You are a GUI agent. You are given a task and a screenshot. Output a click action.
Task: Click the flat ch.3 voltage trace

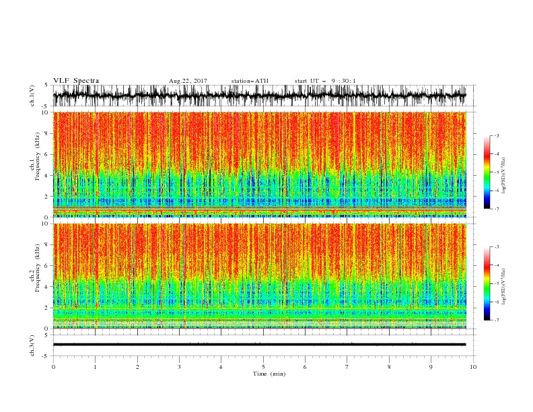(259, 345)
